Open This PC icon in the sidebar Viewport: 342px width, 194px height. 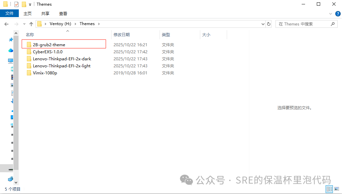click(x=11, y=61)
